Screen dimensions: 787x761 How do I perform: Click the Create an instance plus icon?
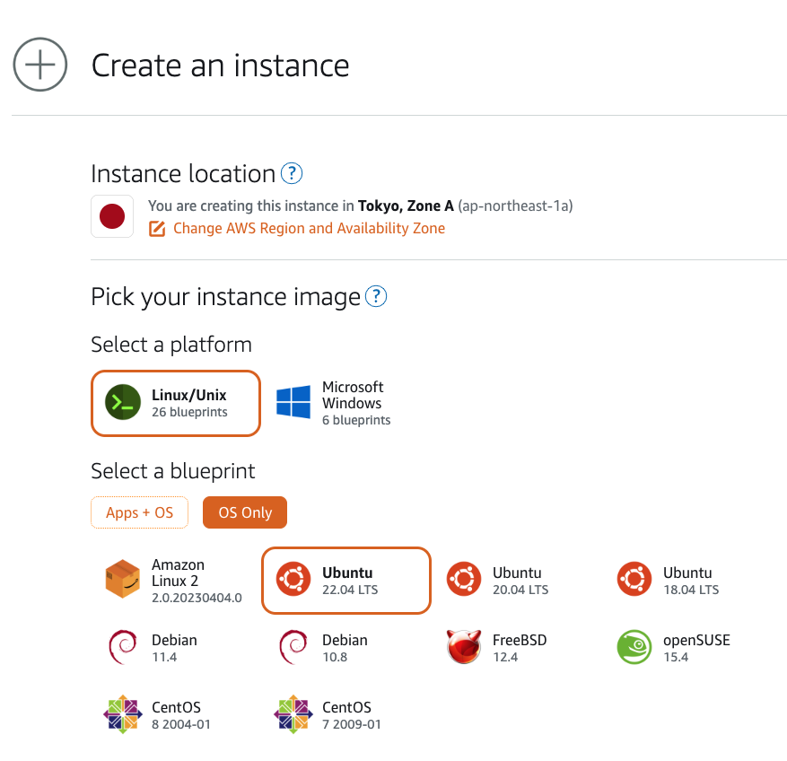[39, 65]
